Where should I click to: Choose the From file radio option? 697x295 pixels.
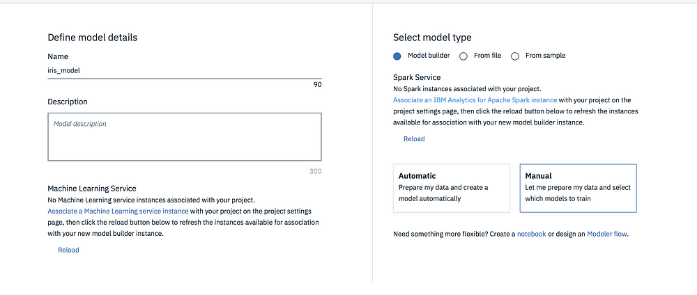(x=464, y=56)
